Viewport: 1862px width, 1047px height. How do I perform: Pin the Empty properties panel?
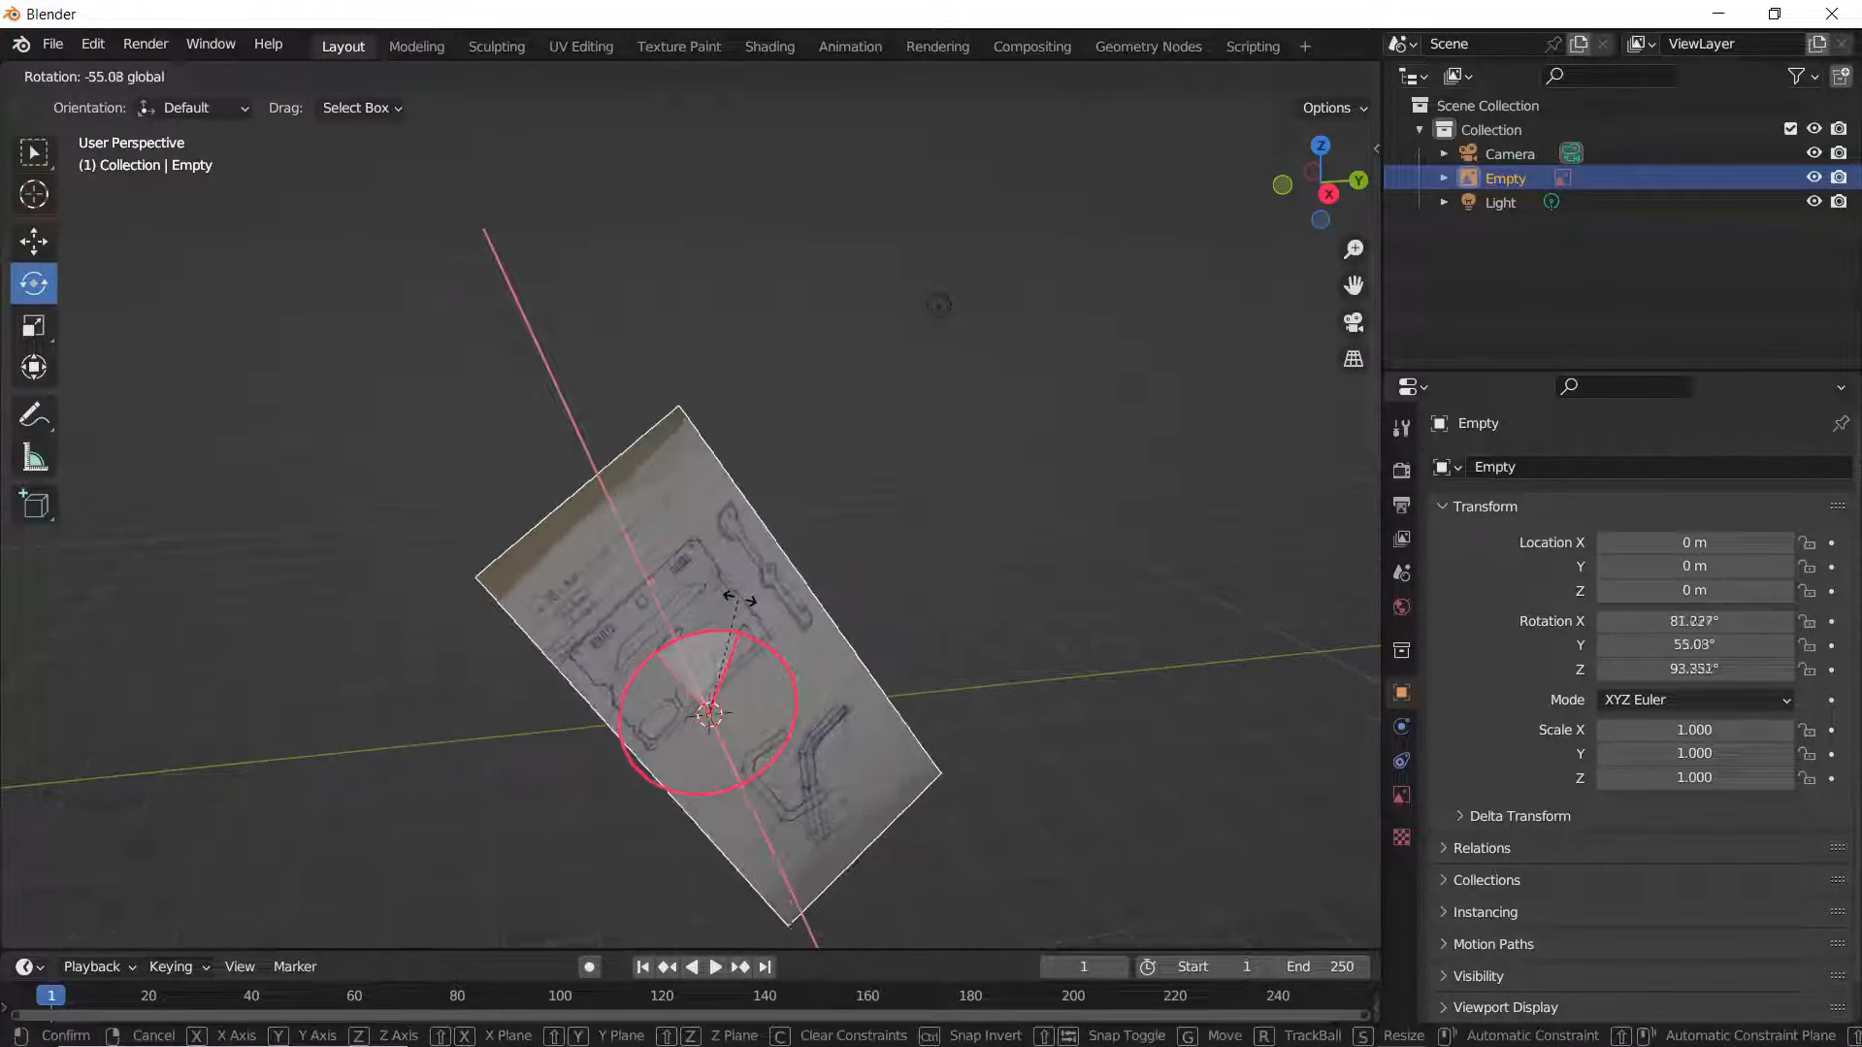tap(1841, 423)
